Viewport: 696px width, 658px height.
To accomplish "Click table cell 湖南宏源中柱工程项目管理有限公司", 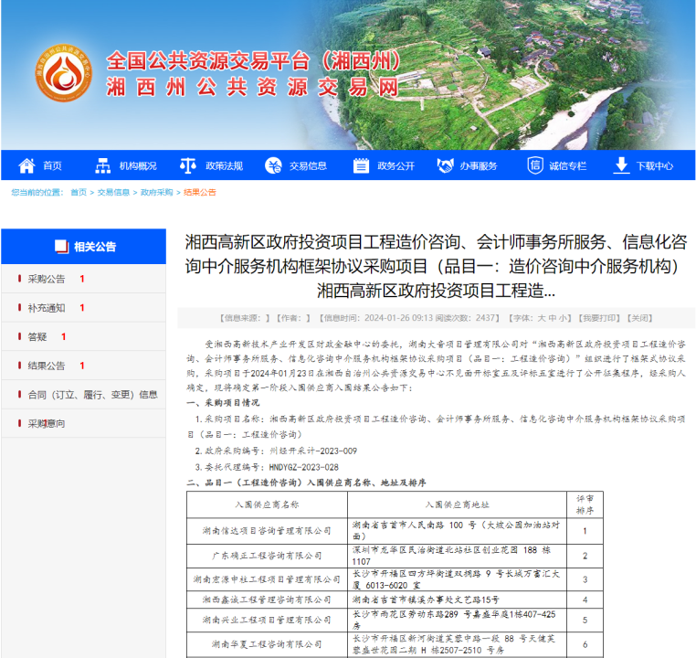I will click(267, 579).
